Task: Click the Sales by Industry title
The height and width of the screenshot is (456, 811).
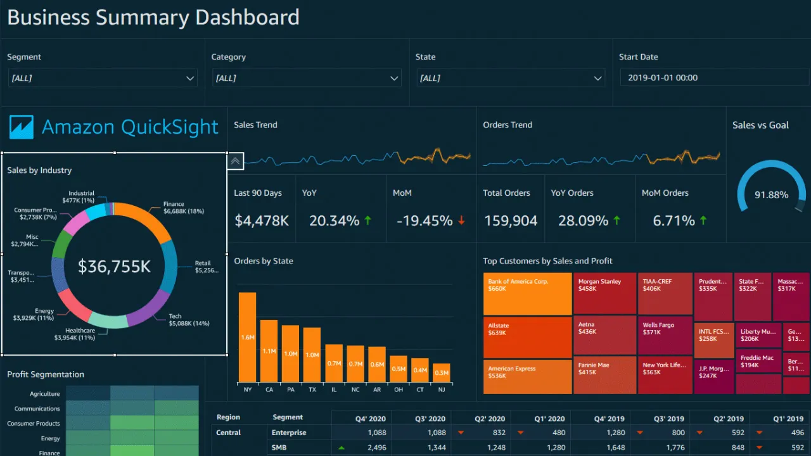Action: [x=39, y=170]
